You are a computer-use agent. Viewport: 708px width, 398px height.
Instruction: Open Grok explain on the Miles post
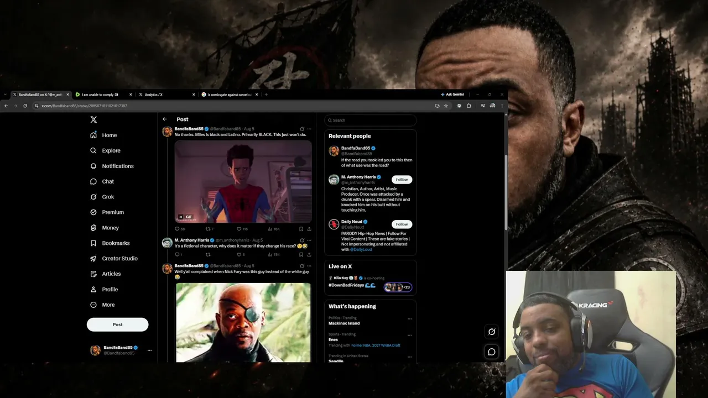[301, 129]
